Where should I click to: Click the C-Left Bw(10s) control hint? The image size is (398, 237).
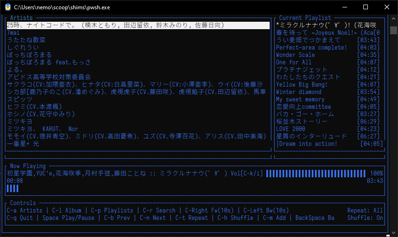(x=266, y=211)
